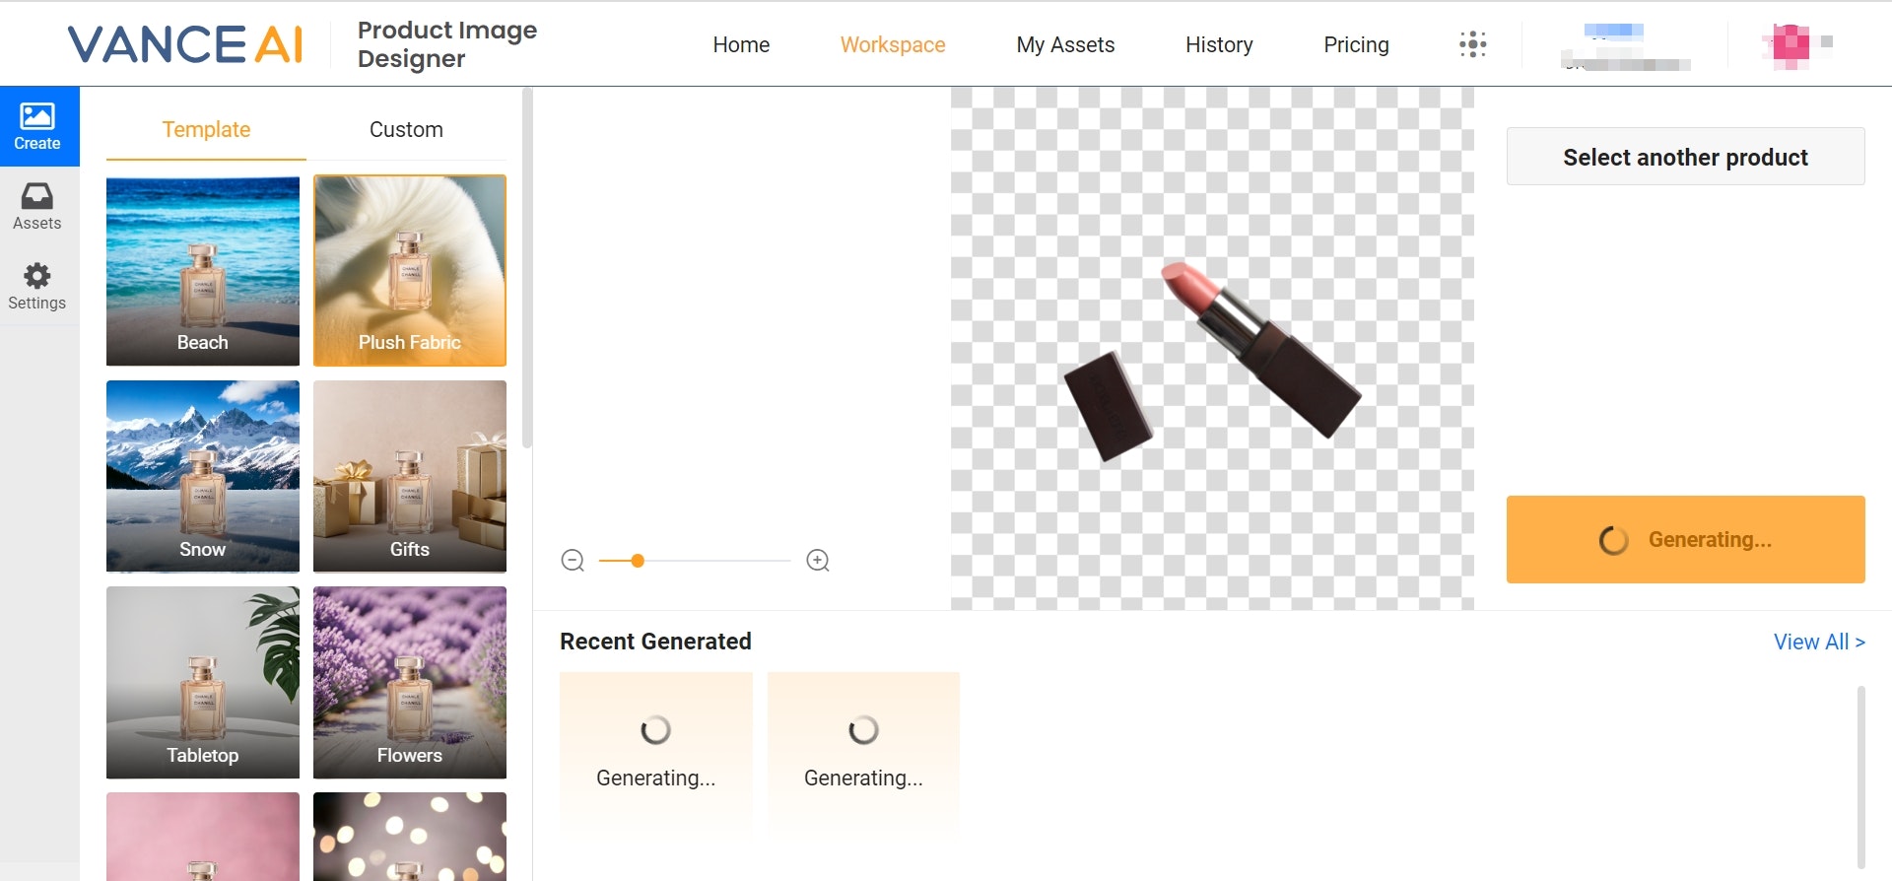Open the Settings gear in sidebar
The height and width of the screenshot is (881, 1892).
tap(37, 287)
